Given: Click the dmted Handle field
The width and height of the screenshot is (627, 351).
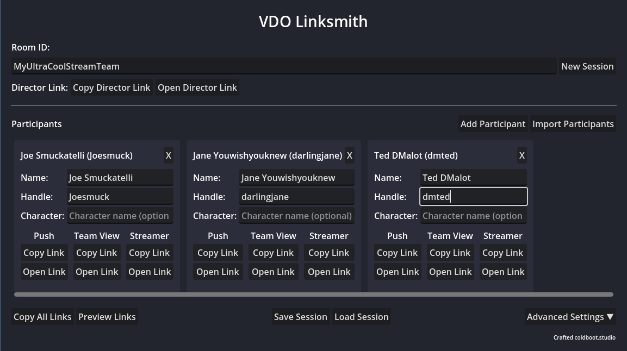Looking at the screenshot, I should [474, 197].
